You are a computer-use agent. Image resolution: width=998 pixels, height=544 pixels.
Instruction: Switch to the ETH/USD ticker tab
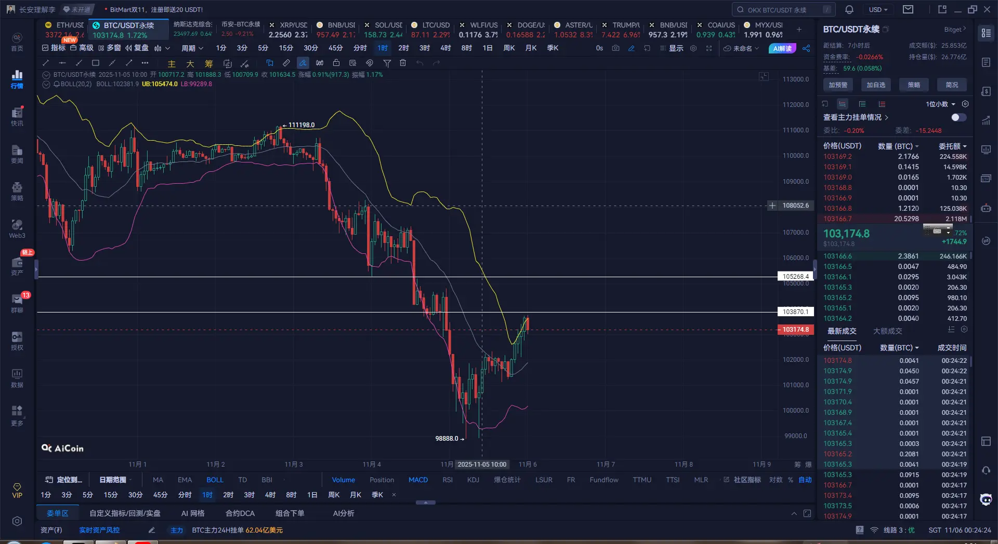pyautogui.click(x=64, y=30)
